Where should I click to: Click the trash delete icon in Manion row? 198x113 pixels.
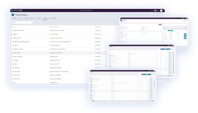[x=161, y=82]
